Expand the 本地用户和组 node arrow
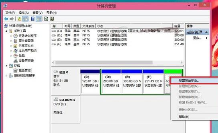The width and height of the screenshot is (218, 133). click(x=11, y=51)
